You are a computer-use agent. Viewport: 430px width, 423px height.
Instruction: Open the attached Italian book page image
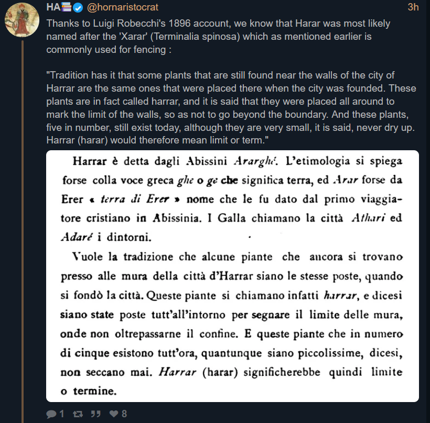[232, 276]
